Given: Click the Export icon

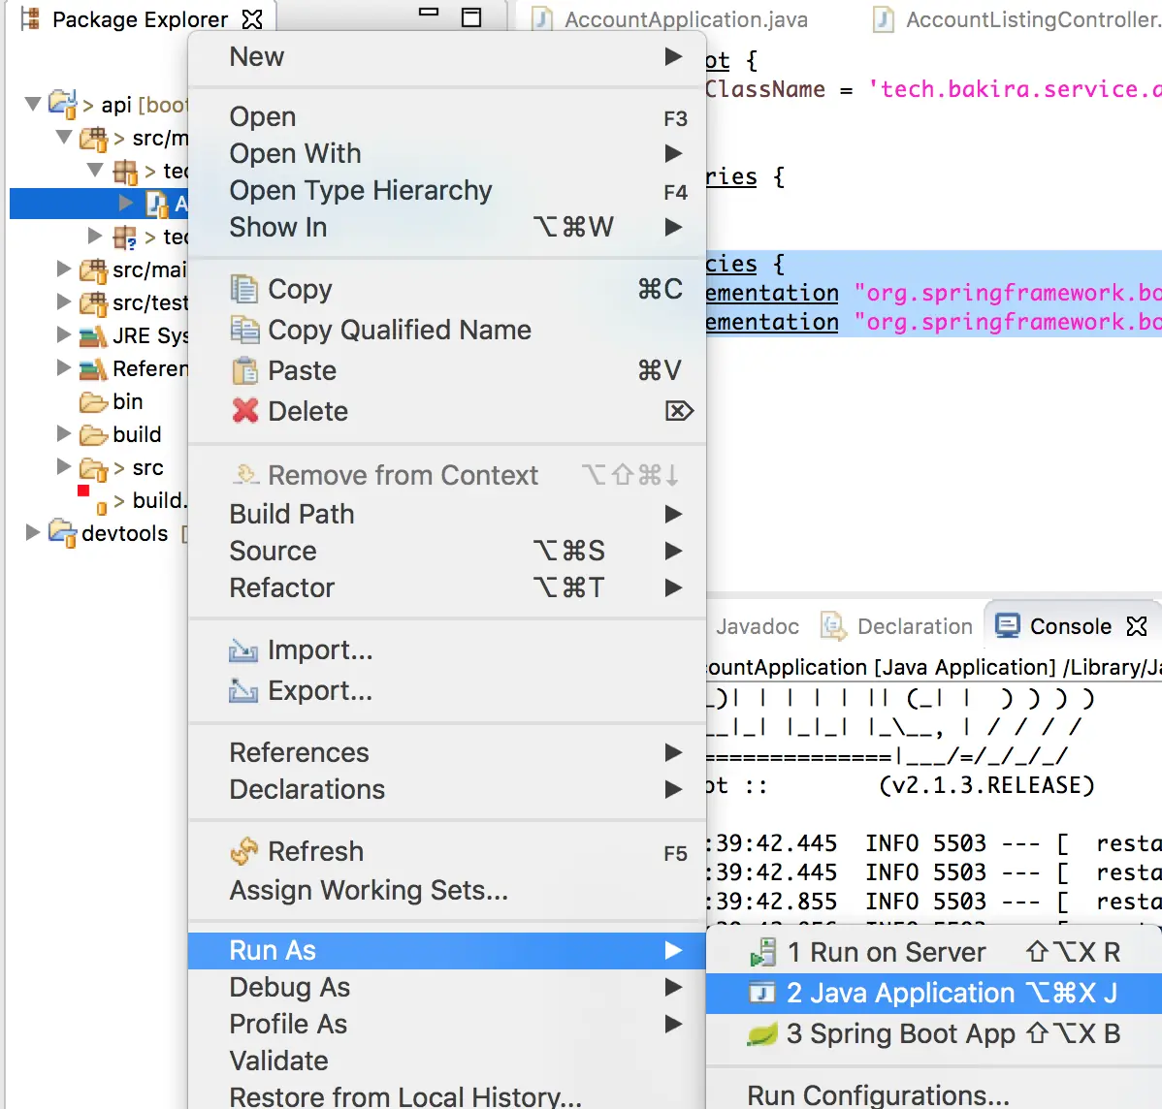Looking at the screenshot, I should click(x=243, y=690).
